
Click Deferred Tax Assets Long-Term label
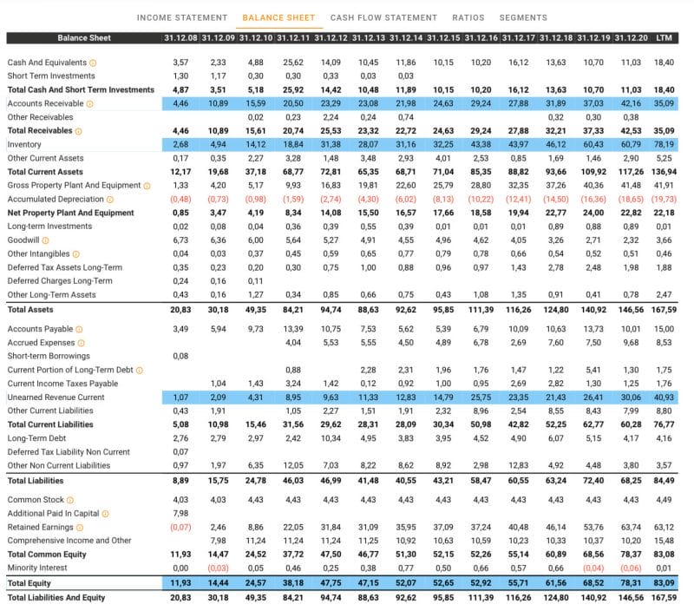[65, 267]
